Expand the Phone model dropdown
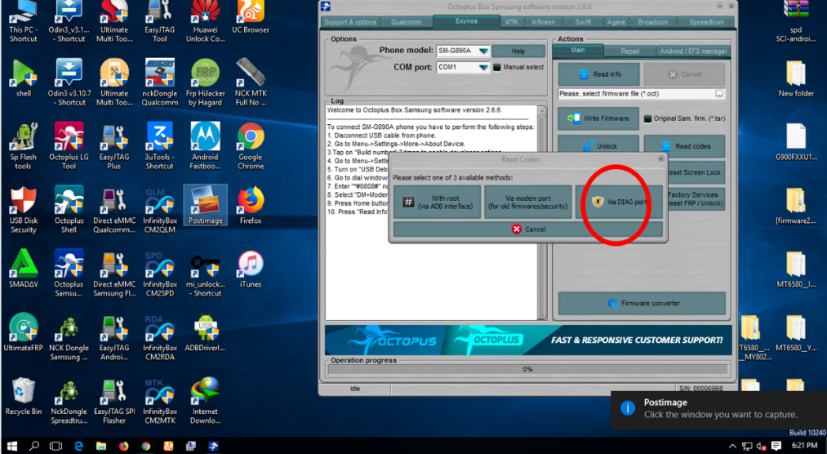Screen dimensions: 827x454 483,51
